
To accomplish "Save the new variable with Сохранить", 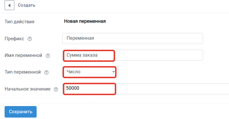I will [20, 112].
